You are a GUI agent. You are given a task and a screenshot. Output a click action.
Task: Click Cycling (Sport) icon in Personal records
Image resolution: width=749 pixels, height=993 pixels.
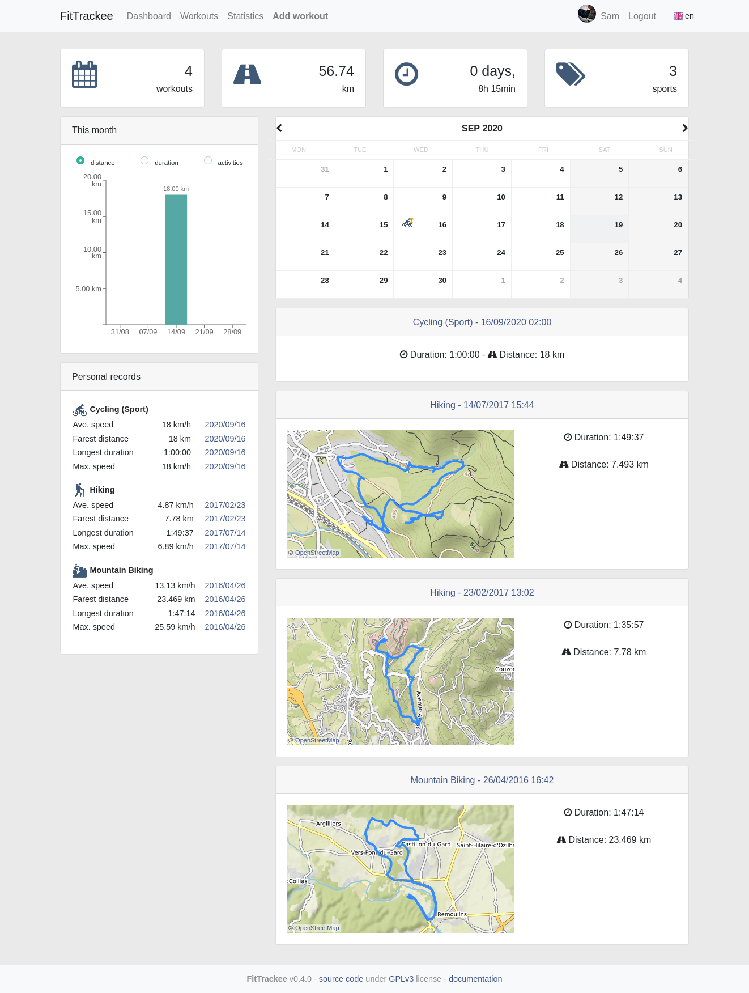pyautogui.click(x=79, y=410)
